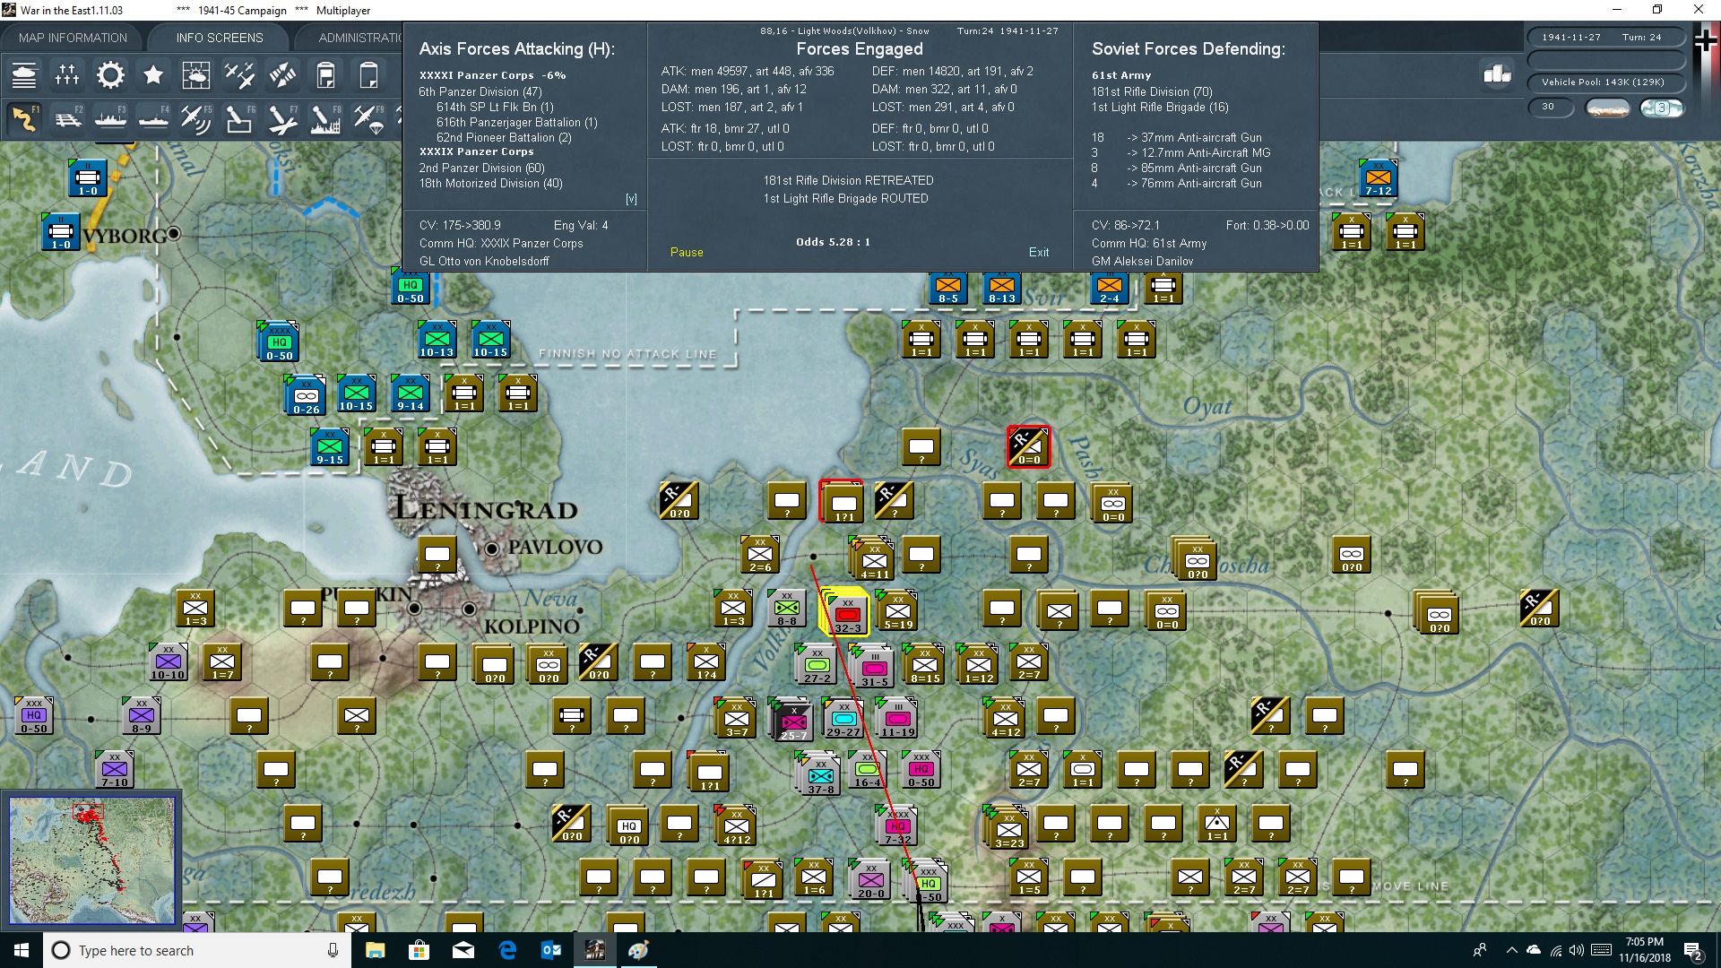Click the star commander's report icon

pyautogui.click(x=153, y=75)
